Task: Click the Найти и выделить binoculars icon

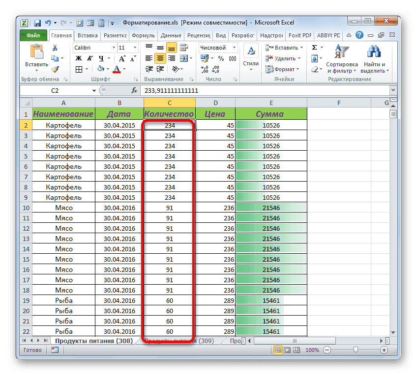Action: (x=373, y=51)
